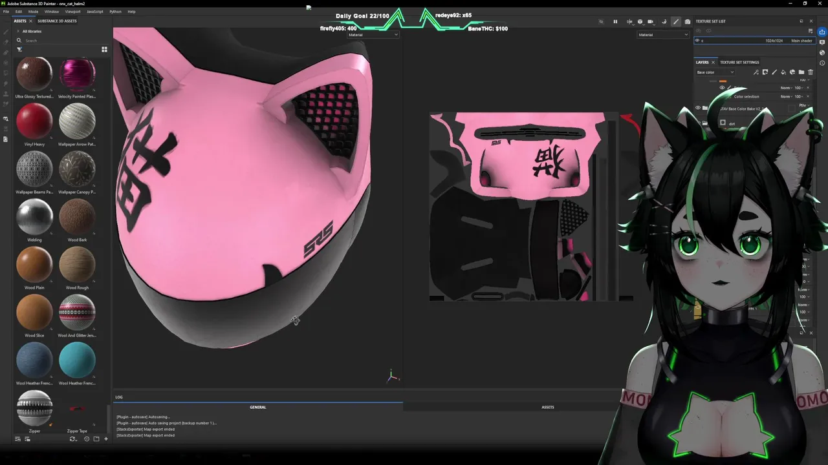Open display settings icon on right dock

pyautogui.click(x=822, y=42)
